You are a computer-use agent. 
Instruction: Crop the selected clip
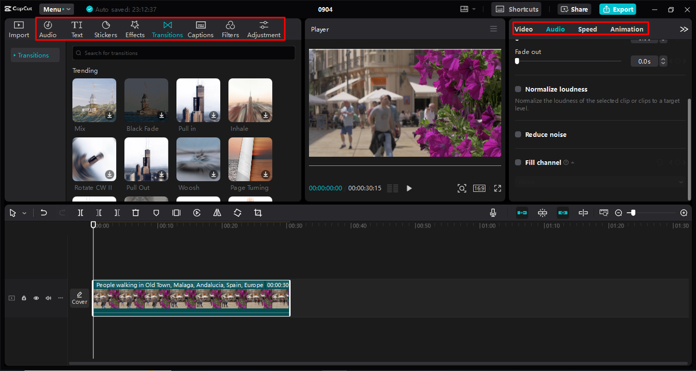pyautogui.click(x=258, y=213)
